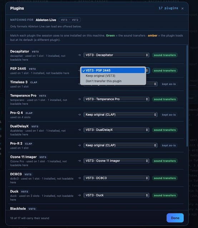Screen dimensions: 198x228
Task: Open the Ozone 11 Imager match dropdown
Action: click(116, 161)
